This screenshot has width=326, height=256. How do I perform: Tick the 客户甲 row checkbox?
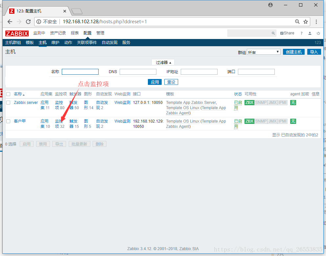click(8, 121)
